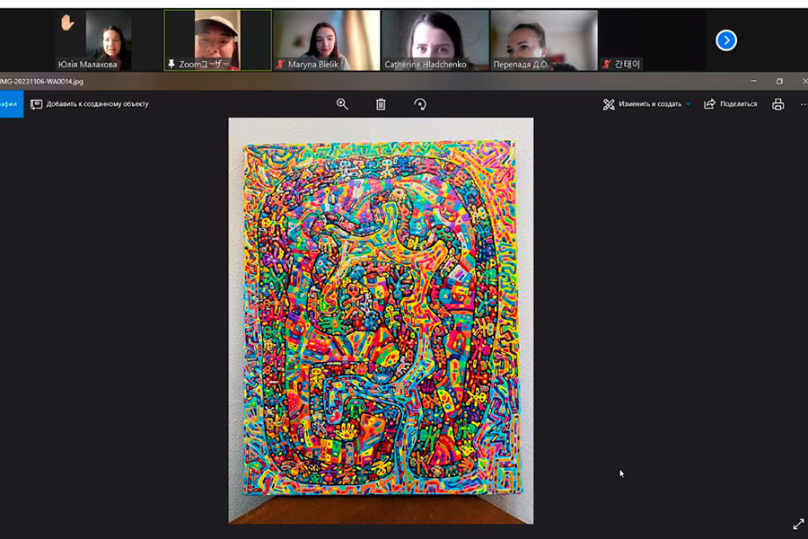The width and height of the screenshot is (808, 539).
Task: Click muted microphone icon on 간태이 tile
Action: click(x=607, y=64)
